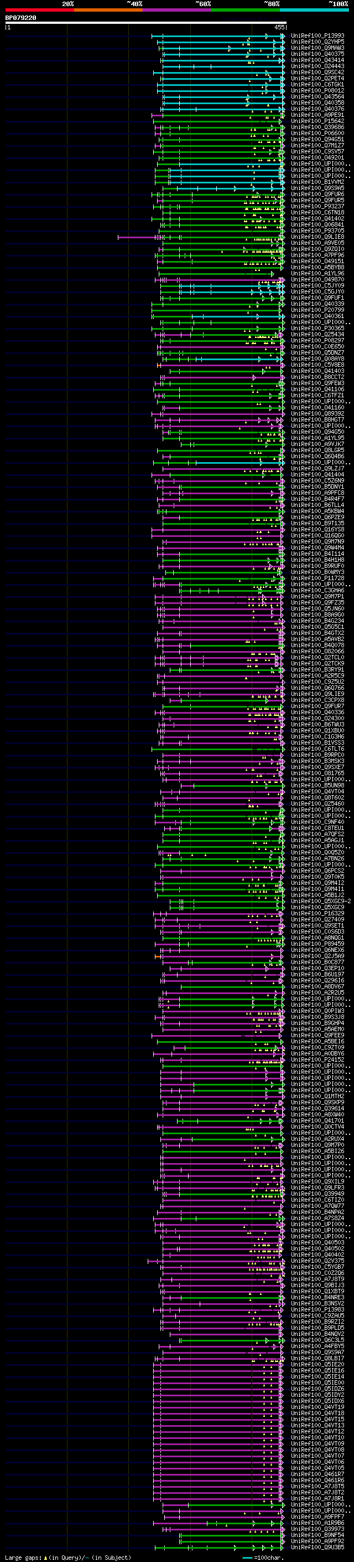Image resolution: width=354 pixels, height=1562 pixels.
Task: Select the UniRef100_P06600 entry
Action: coord(317,134)
